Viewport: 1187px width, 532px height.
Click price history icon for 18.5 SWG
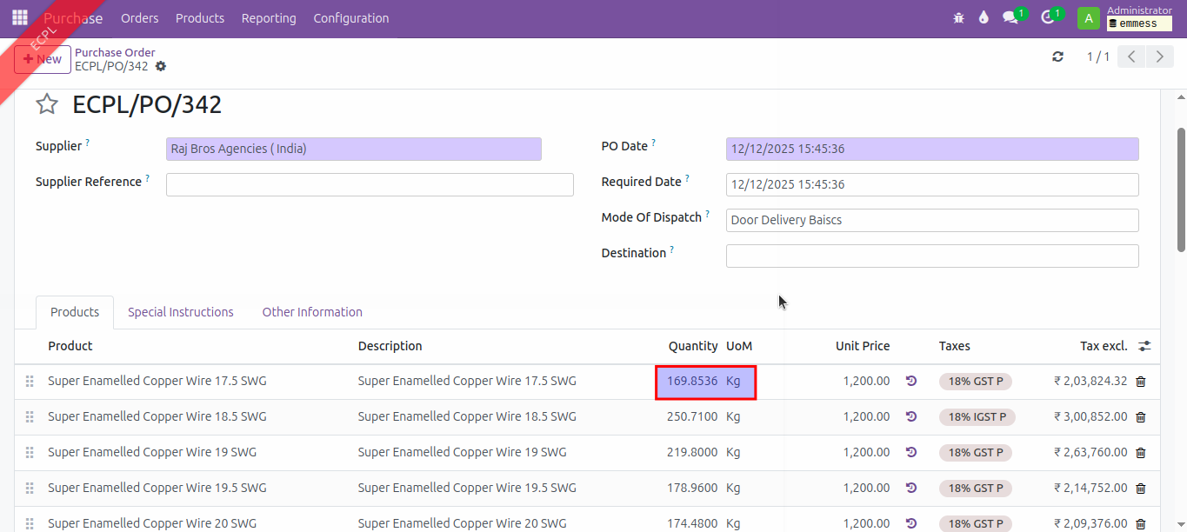pos(911,417)
